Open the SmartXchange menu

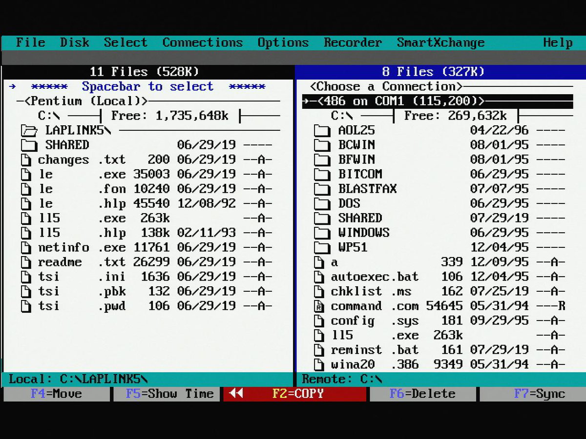(x=440, y=42)
